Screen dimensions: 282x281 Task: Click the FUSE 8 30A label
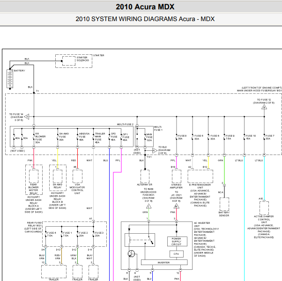(x=182, y=137)
